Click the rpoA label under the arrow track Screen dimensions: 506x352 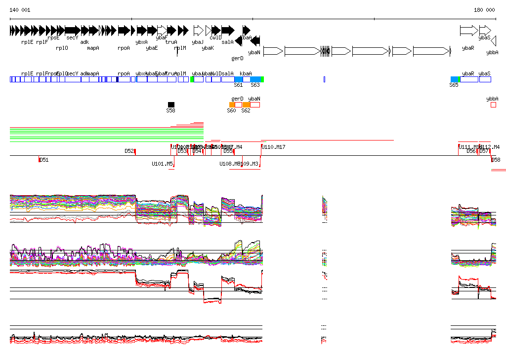124,48
